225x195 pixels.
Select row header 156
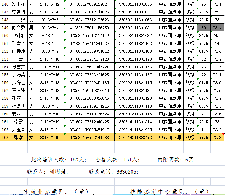click(x=5, y=82)
